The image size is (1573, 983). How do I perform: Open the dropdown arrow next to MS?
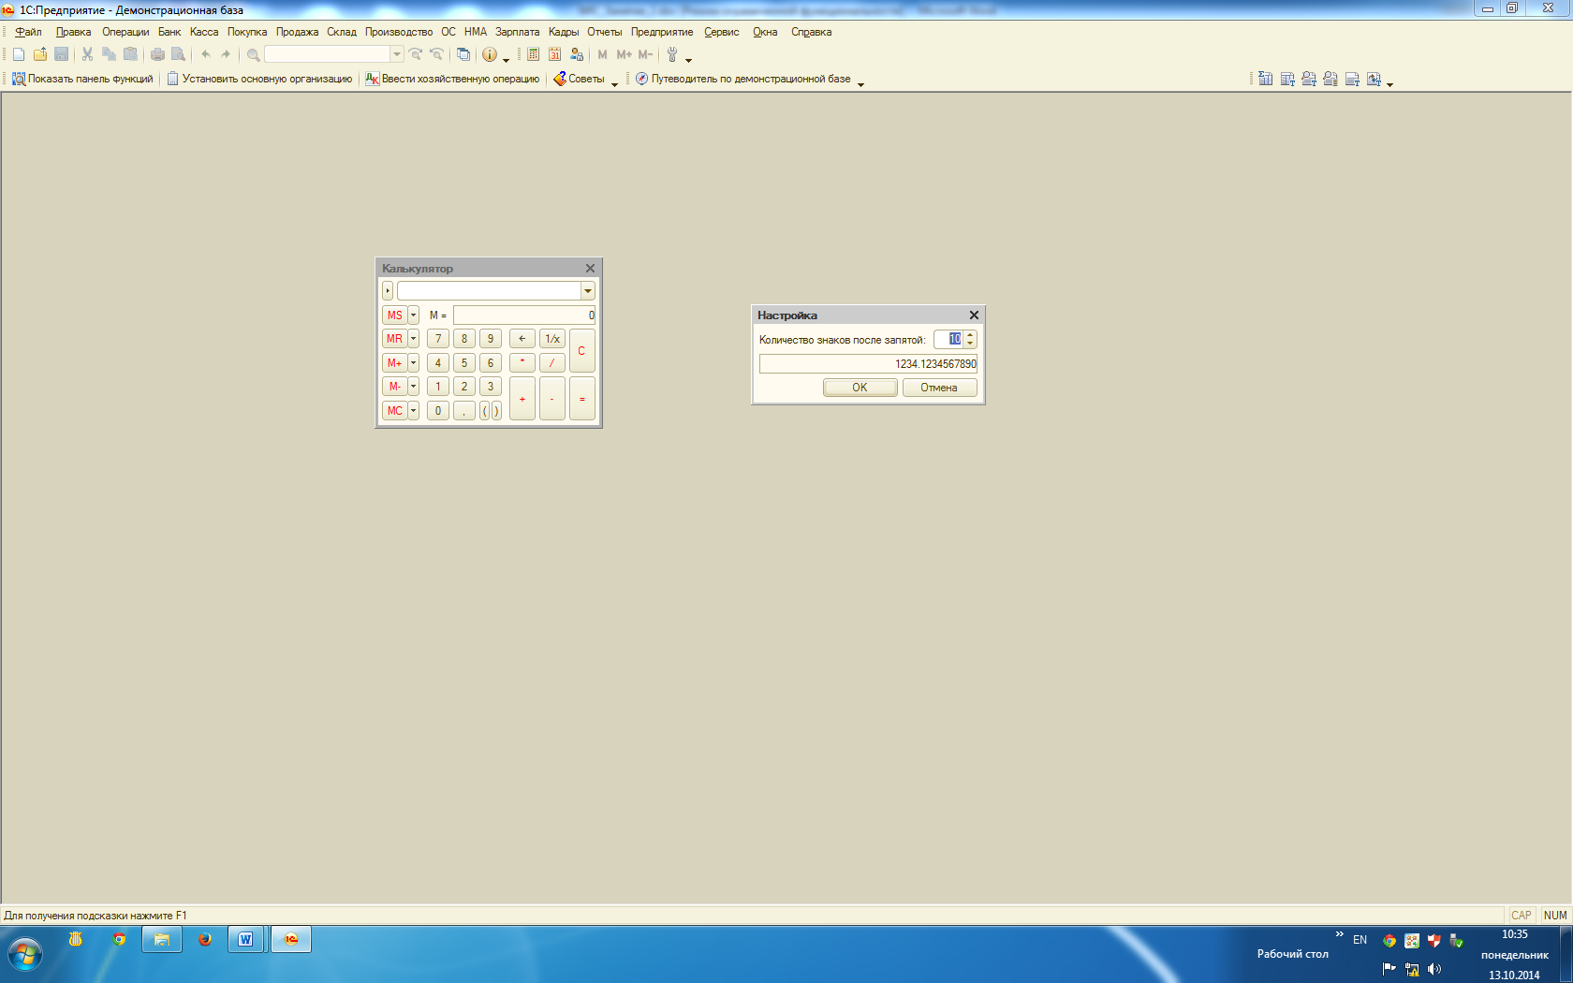[x=413, y=315]
